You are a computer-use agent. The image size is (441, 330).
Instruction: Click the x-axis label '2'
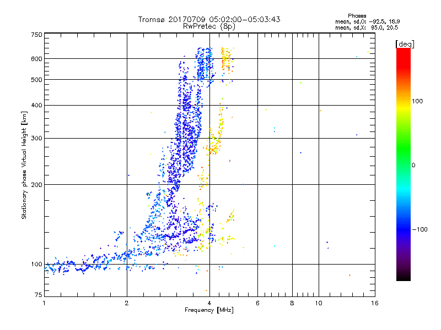pos(127,303)
